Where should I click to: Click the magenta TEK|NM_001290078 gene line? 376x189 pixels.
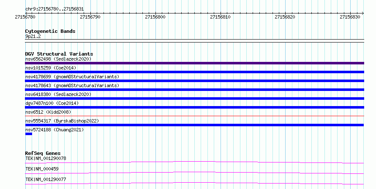(x=194, y=162)
